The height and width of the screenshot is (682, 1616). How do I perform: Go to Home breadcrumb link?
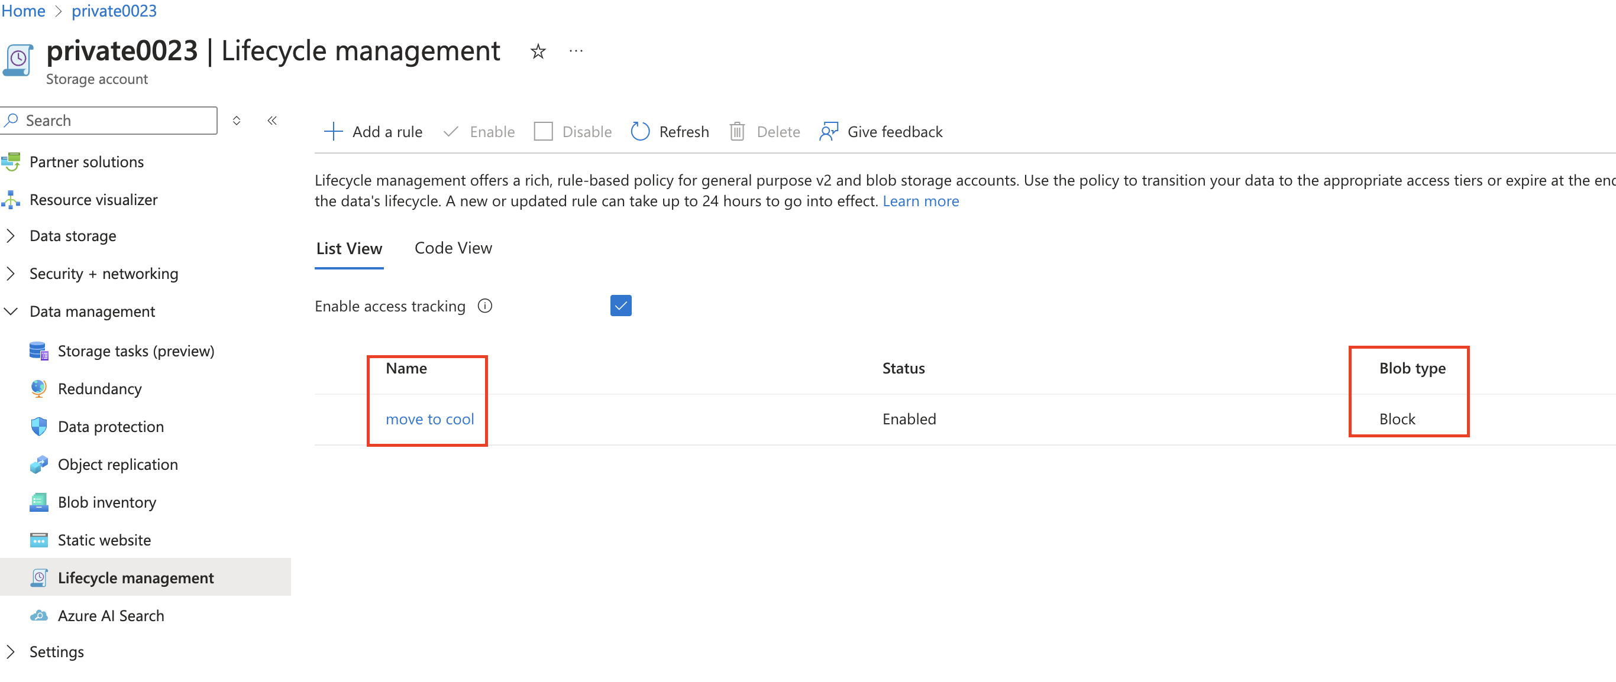point(23,11)
